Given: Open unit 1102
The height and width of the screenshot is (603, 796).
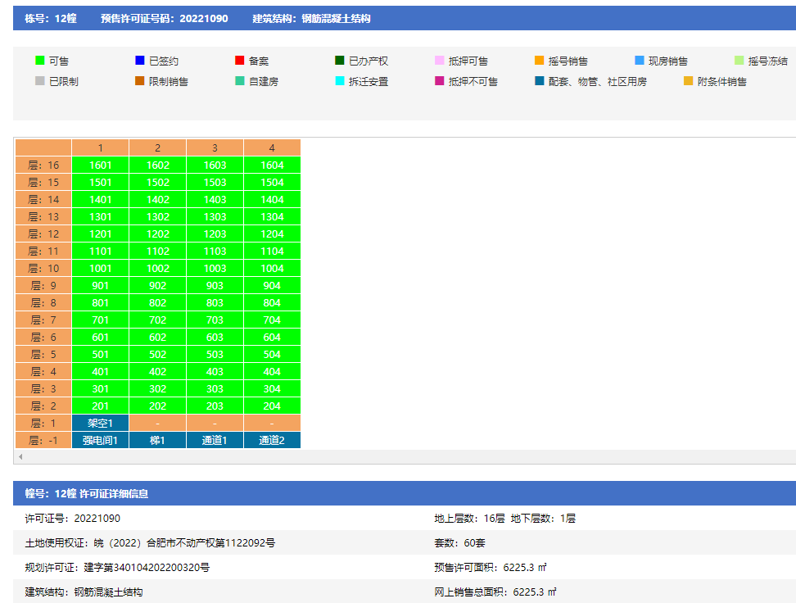Looking at the screenshot, I should (x=158, y=251).
